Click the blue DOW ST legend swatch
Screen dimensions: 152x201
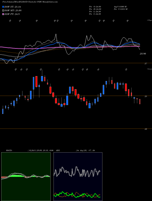point(3,7)
